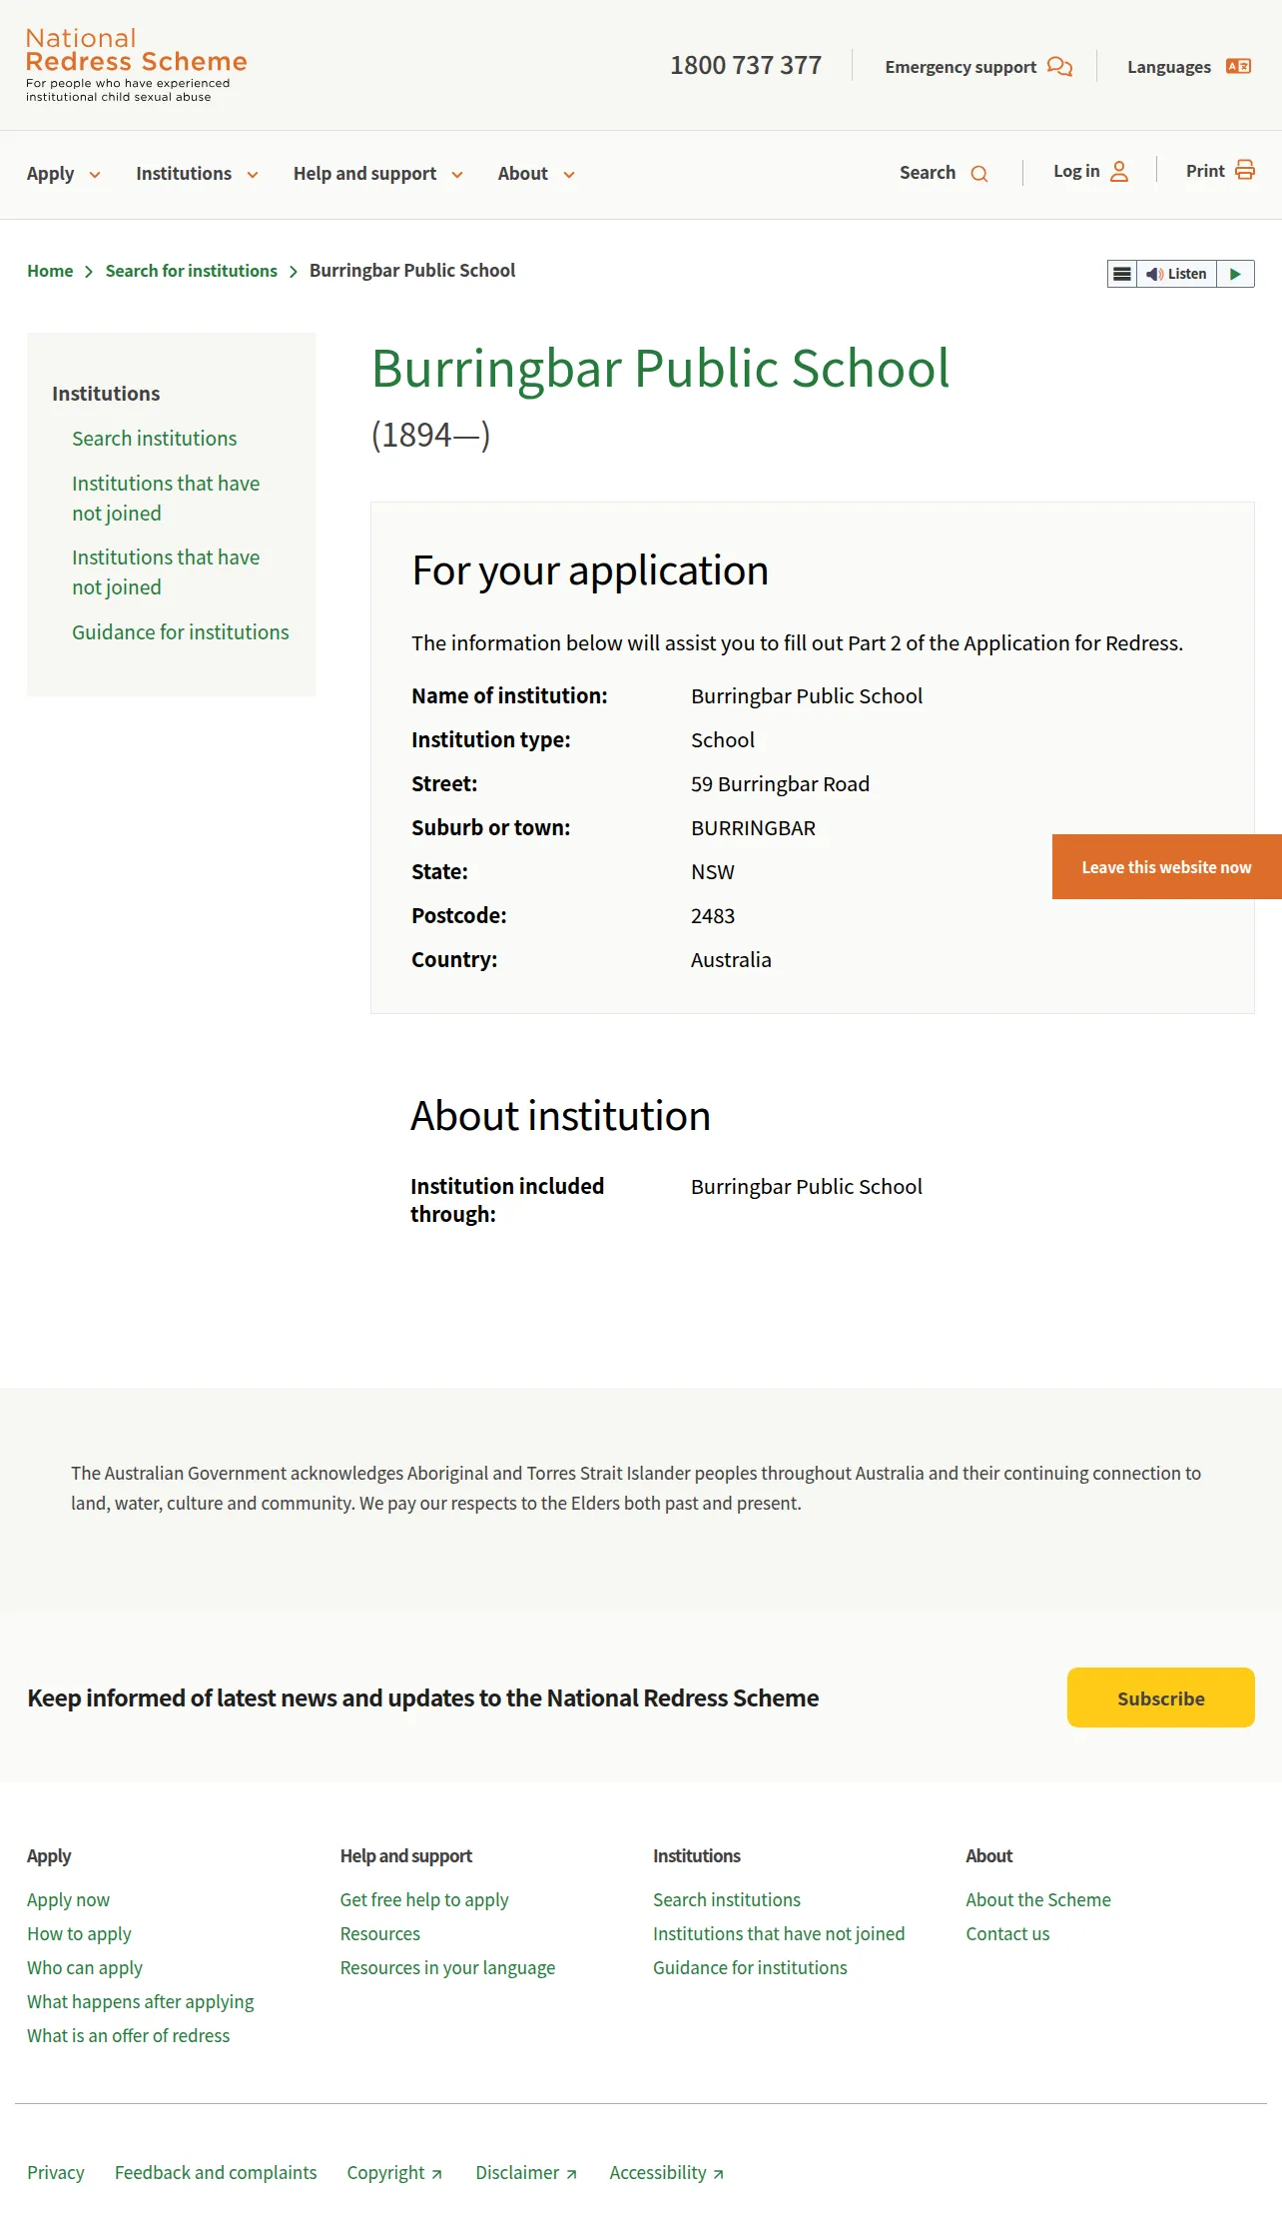Screen dimensions: 1282x2240
Task: Open the About navigation menu
Action: pos(537,174)
